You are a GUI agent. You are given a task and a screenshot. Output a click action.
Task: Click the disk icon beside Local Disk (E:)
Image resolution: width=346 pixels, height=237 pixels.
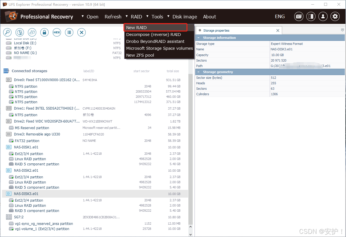point(9,43)
